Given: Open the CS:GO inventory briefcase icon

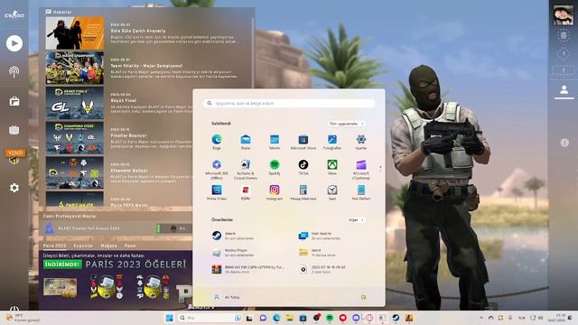Looking at the screenshot, I should click(14, 101).
